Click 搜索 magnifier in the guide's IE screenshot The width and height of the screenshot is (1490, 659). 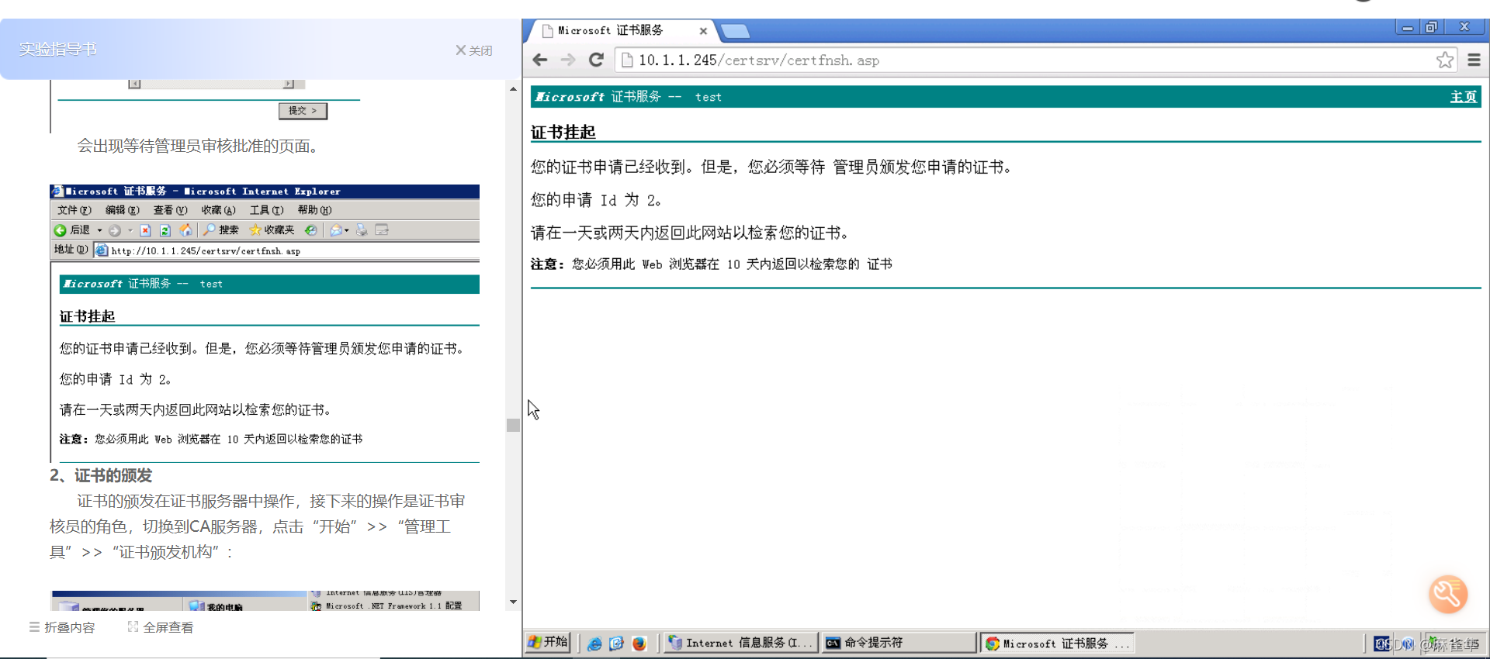click(x=221, y=230)
